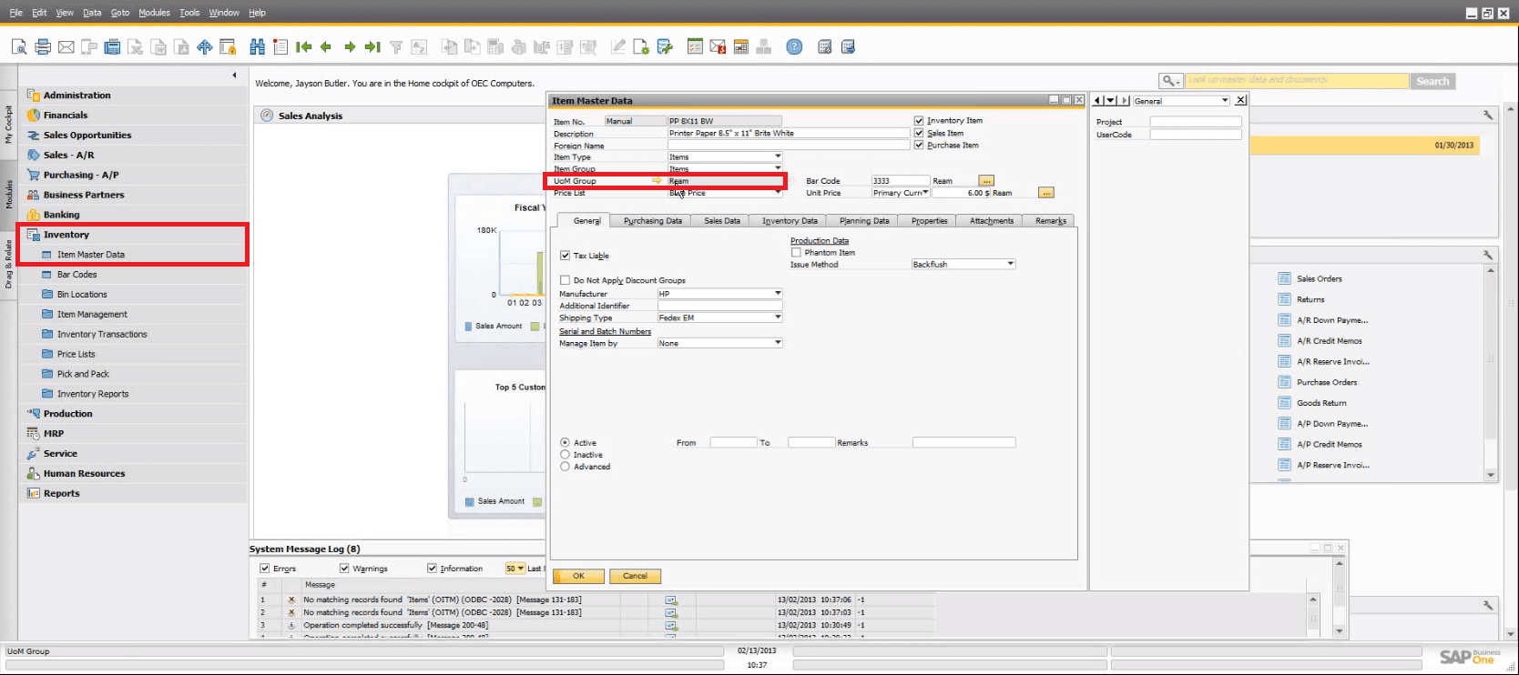Open the Calendar toolbar icon
The width and height of the screenshot is (1519, 675).
point(740,46)
